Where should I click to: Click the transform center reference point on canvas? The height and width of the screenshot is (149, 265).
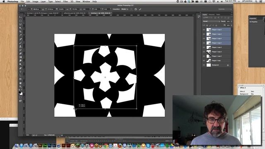point(105,77)
